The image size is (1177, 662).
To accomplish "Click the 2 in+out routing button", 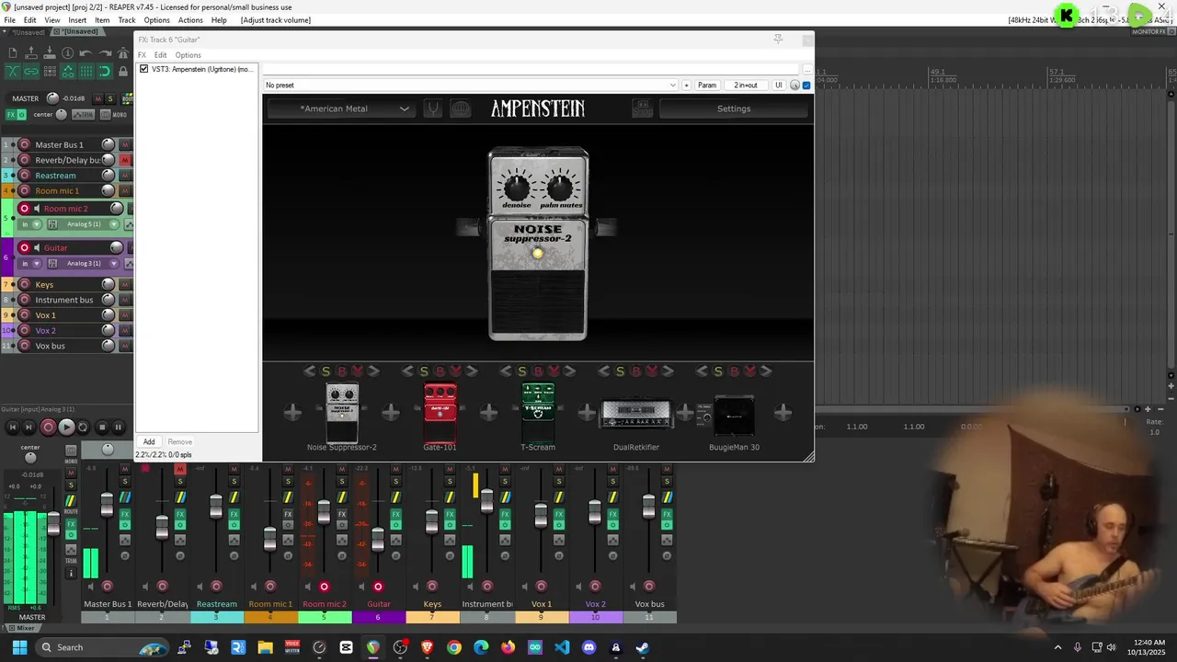I will (746, 86).
